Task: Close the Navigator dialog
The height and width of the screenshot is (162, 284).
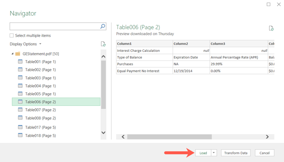Action: click(279, 4)
